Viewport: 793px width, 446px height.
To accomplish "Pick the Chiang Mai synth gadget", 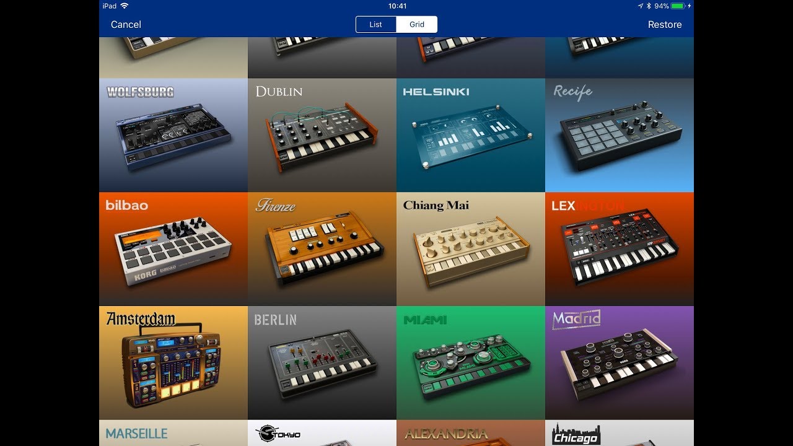I will [x=471, y=249].
